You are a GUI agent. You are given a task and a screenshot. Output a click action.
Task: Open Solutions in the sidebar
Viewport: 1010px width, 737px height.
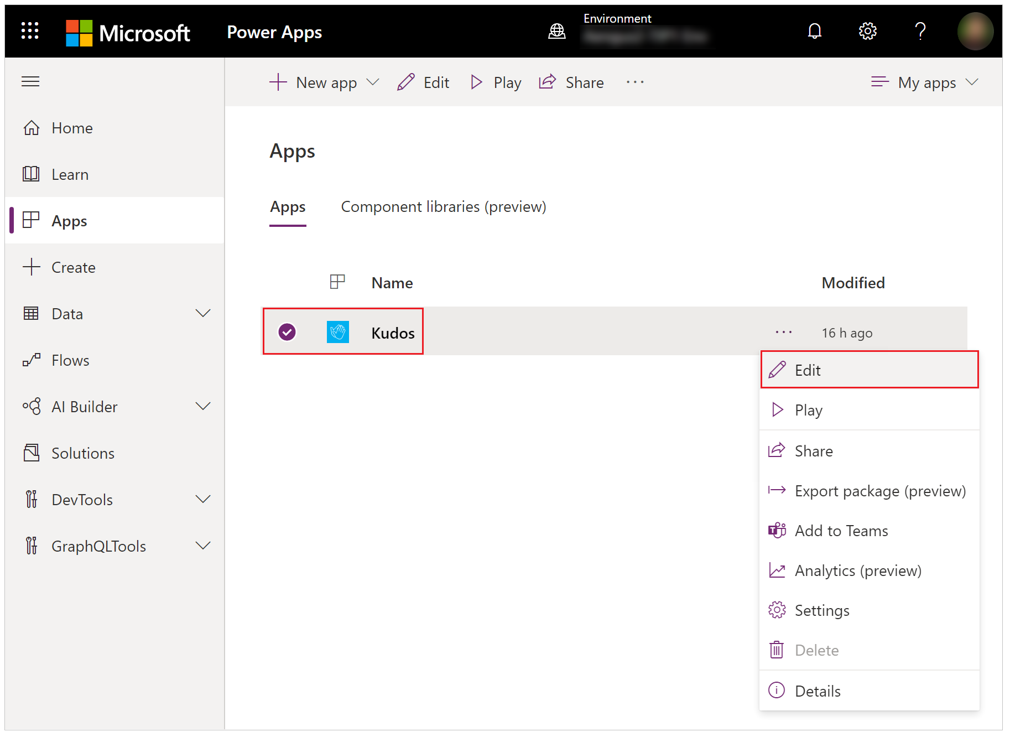pos(114,453)
